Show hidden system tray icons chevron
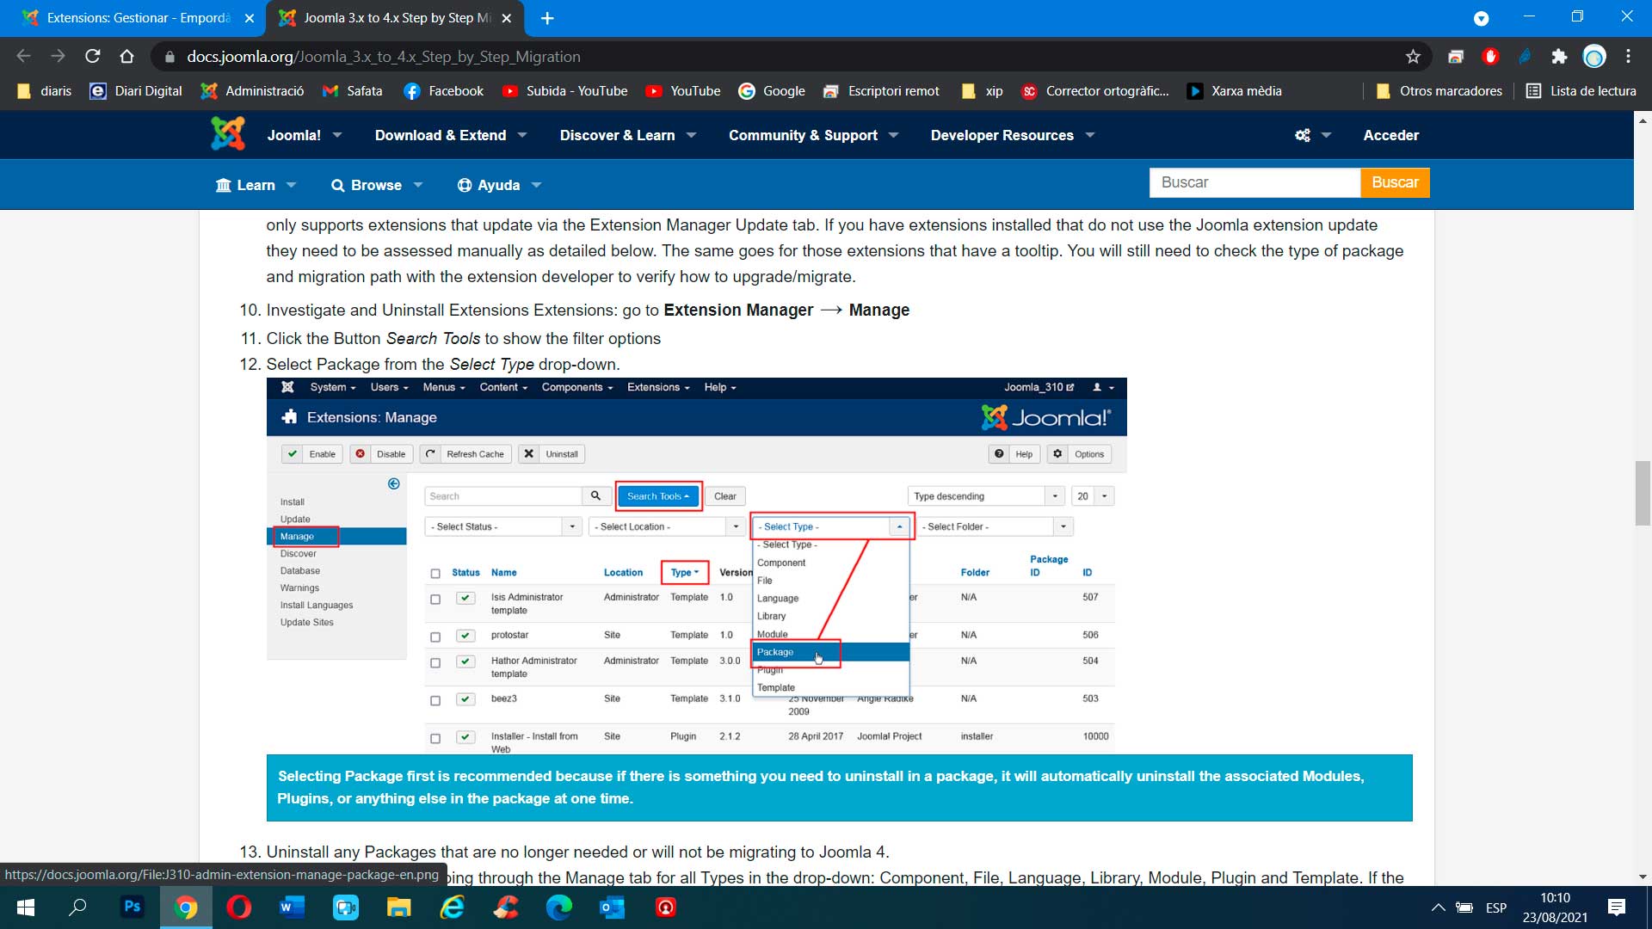The height and width of the screenshot is (929, 1652). [1438, 907]
